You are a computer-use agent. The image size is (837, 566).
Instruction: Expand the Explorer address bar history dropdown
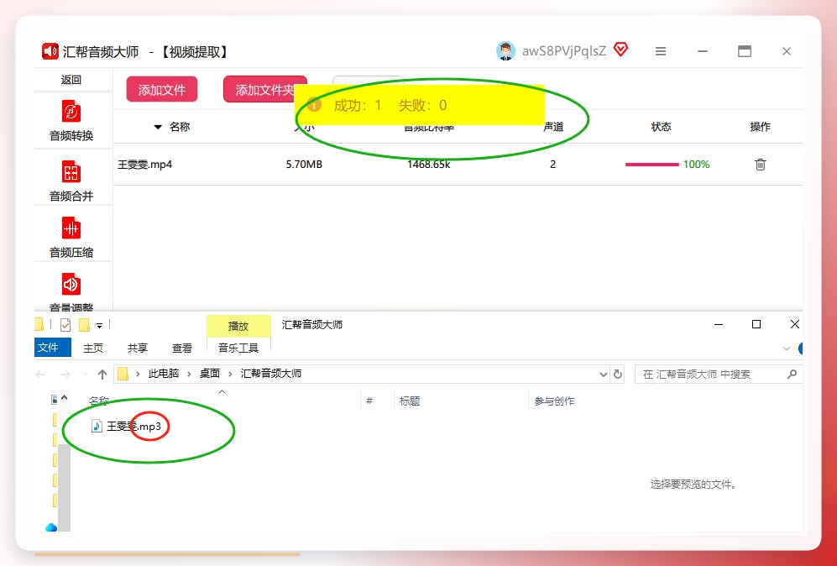coord(604,375)
